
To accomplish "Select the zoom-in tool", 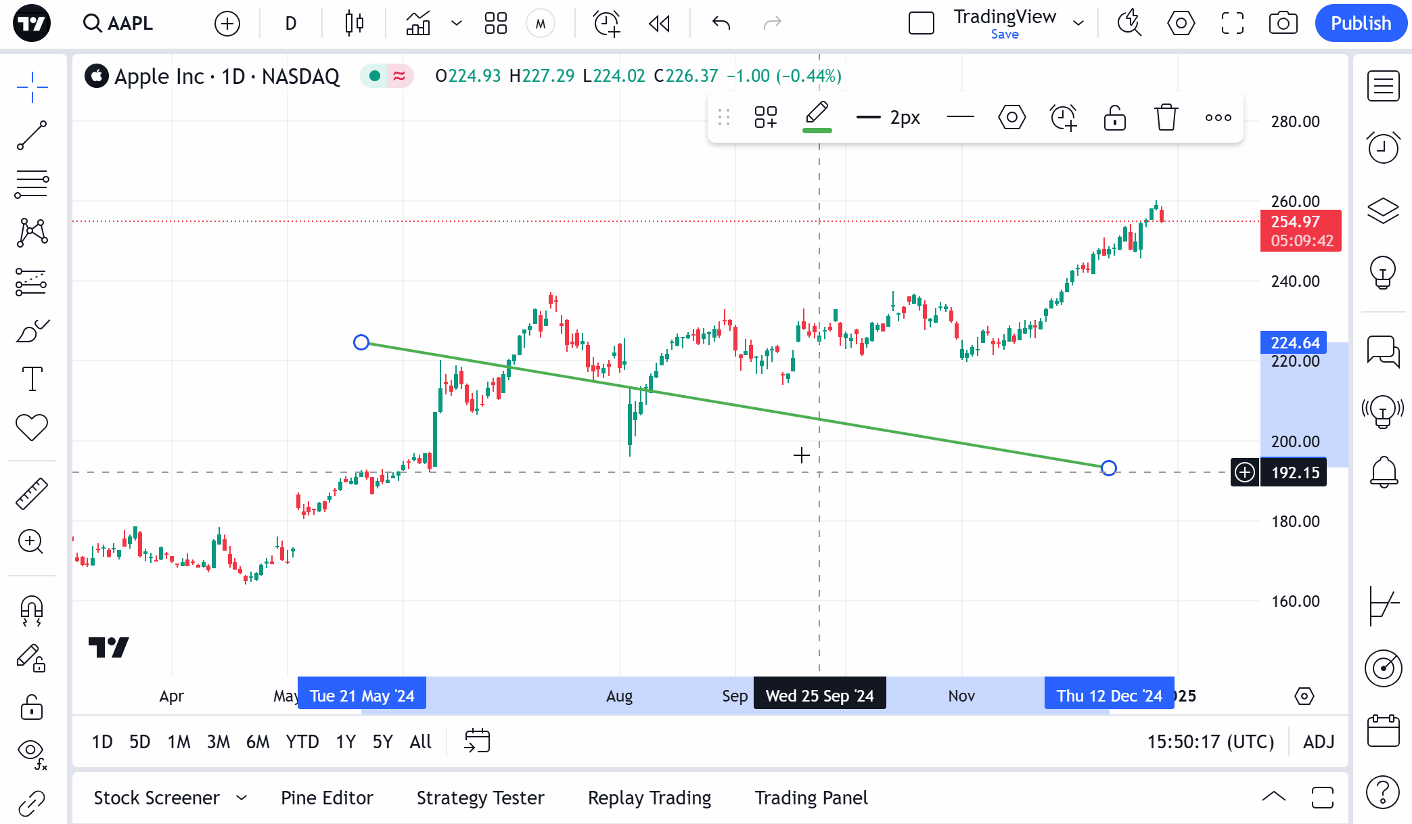I will [x=32, y=543].
